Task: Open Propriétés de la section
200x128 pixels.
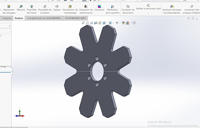Action: [45, 9]
